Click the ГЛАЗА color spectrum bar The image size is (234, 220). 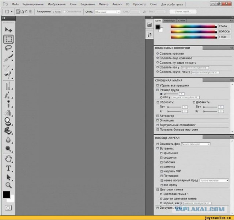click(x=194, y=26)
